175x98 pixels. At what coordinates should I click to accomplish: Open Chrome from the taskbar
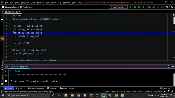[78, 96]
